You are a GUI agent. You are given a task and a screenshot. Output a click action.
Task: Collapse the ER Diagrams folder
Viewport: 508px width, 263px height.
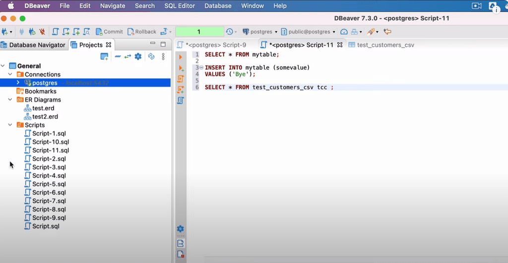(10, 100)
